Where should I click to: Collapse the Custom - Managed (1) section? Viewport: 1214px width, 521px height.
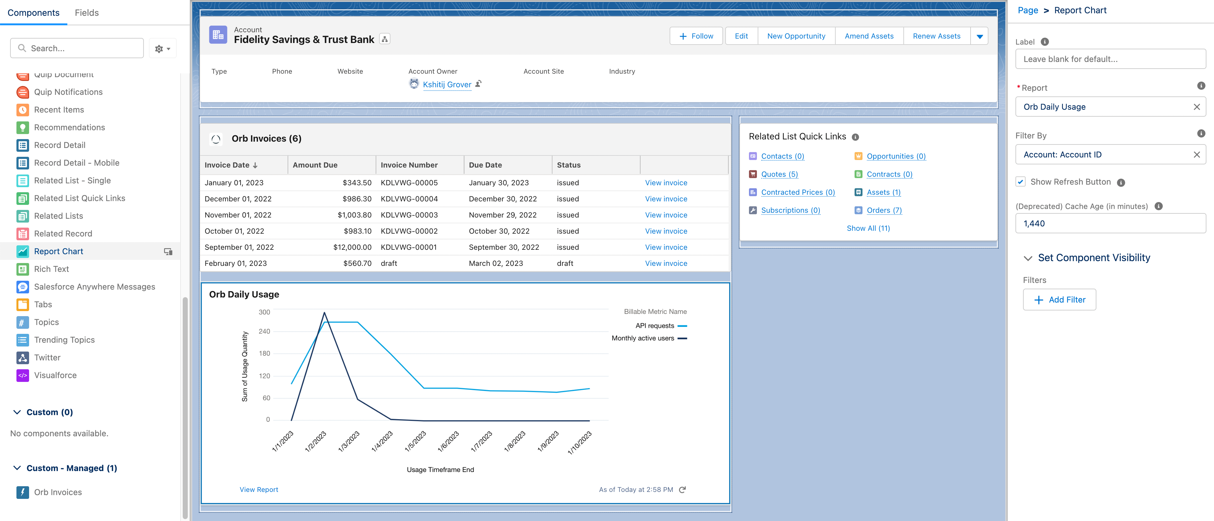click(x=17, y=468)
